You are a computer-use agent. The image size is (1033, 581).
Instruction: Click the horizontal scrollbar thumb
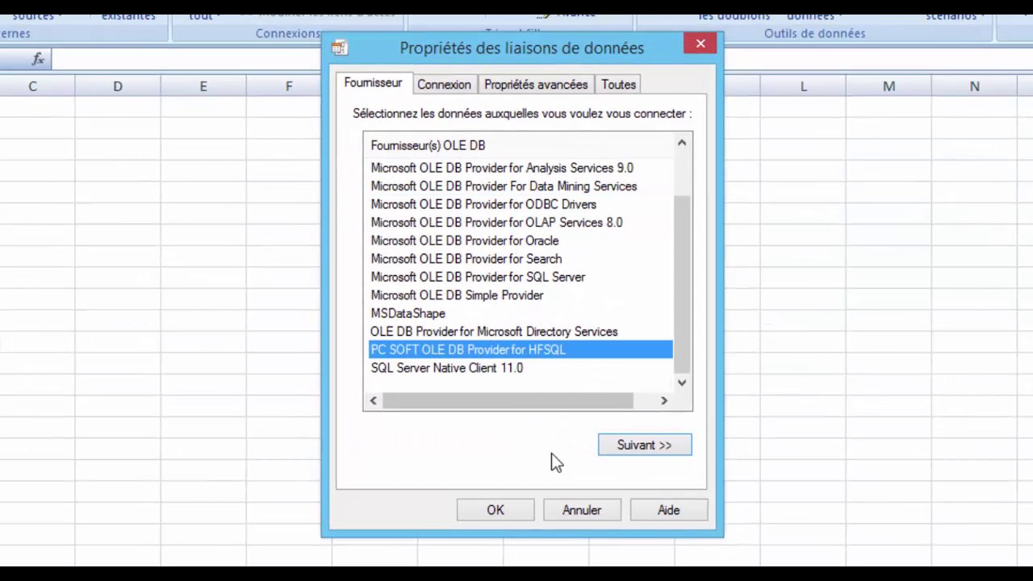[508, 400]
